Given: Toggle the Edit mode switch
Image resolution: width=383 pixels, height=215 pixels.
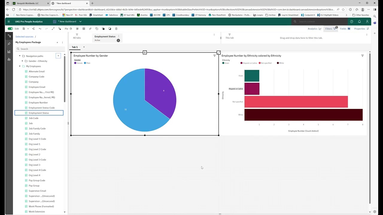Looking at the screenshot, I should (10, 29).
